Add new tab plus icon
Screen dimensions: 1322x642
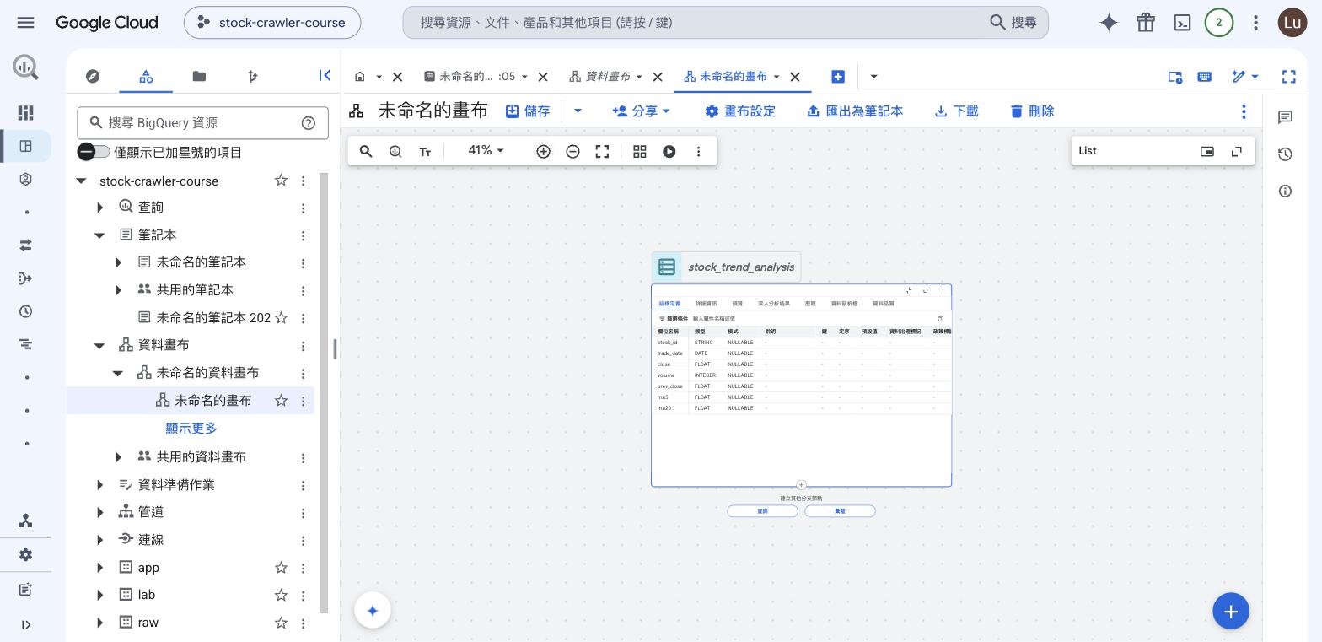click(x=838, y=76)
